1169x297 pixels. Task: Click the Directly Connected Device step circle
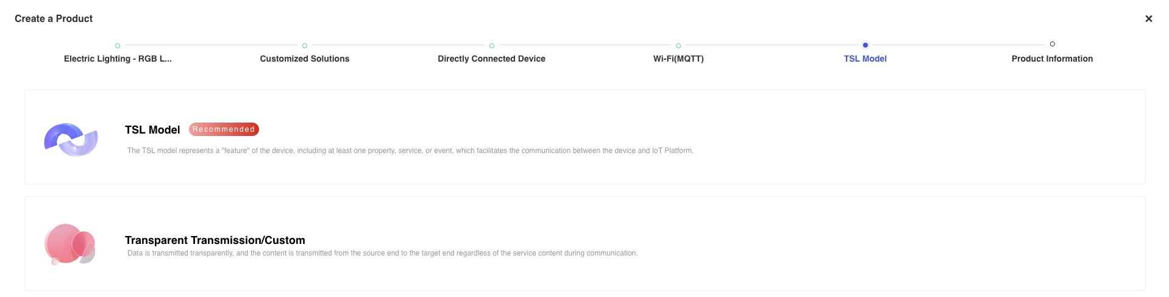[492, 46]
